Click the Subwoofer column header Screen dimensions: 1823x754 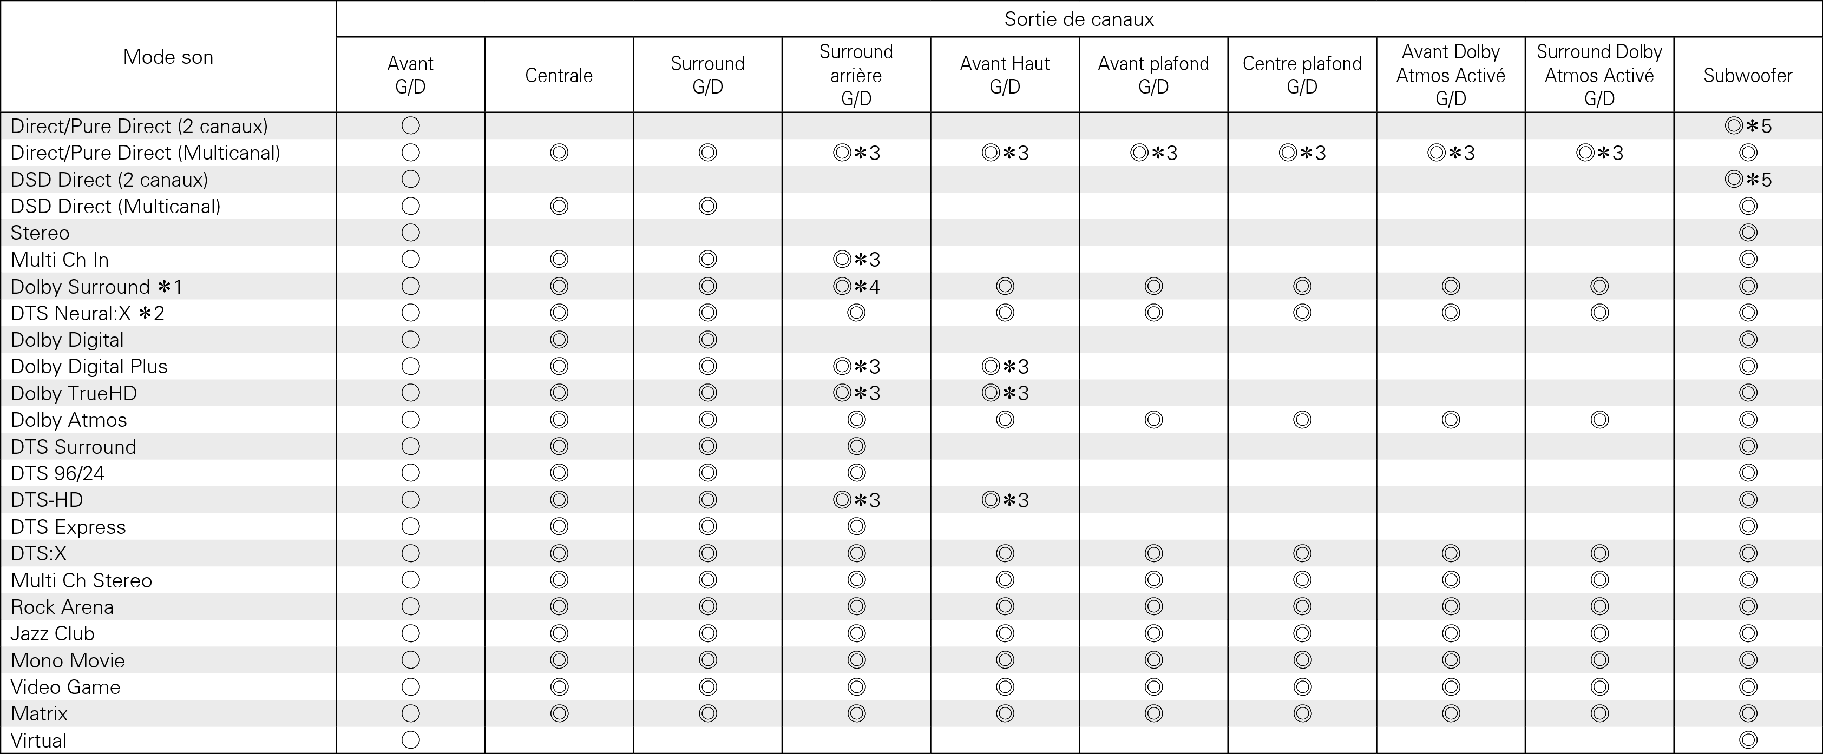[1747, 75]
